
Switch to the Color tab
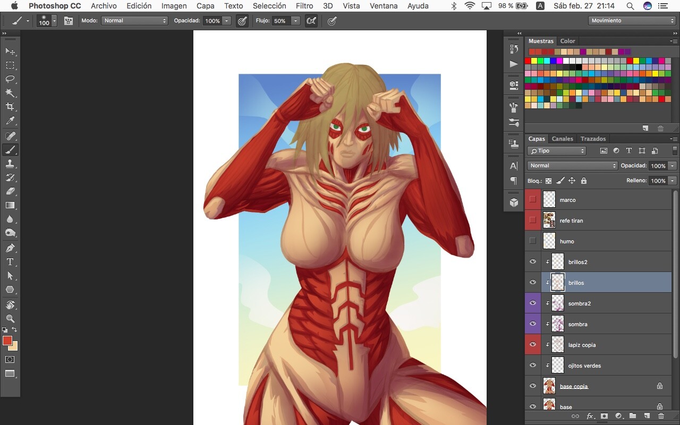pyautogui.click(x=567, y=41)
